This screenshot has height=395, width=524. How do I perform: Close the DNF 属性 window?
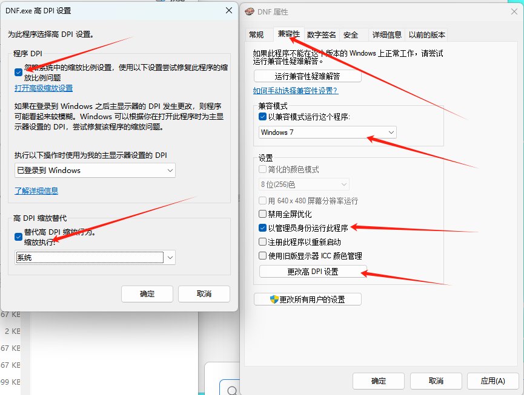click(x=514, y=11)
